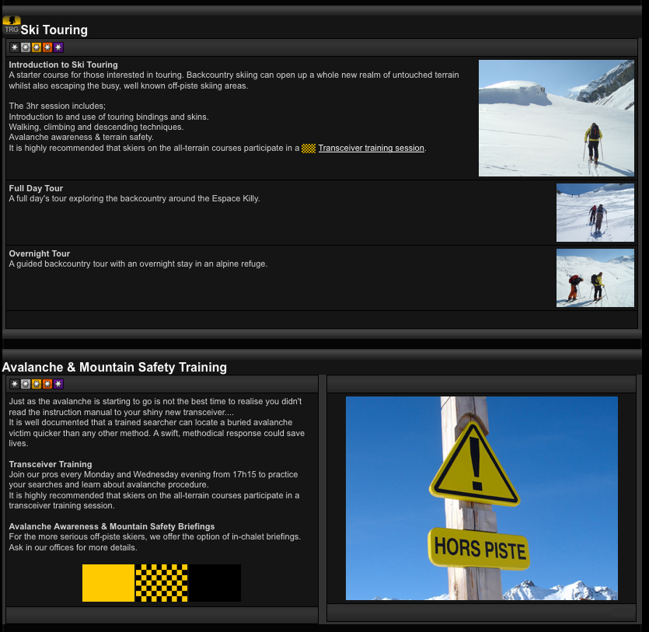Select the gold snowflake level icon in Ski Touring toolbar
This screenshot has height=632, width=649.
pos(37,47)
